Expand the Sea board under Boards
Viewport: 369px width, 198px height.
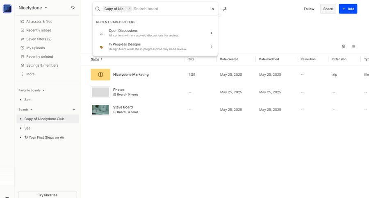(x=20, y=128)
